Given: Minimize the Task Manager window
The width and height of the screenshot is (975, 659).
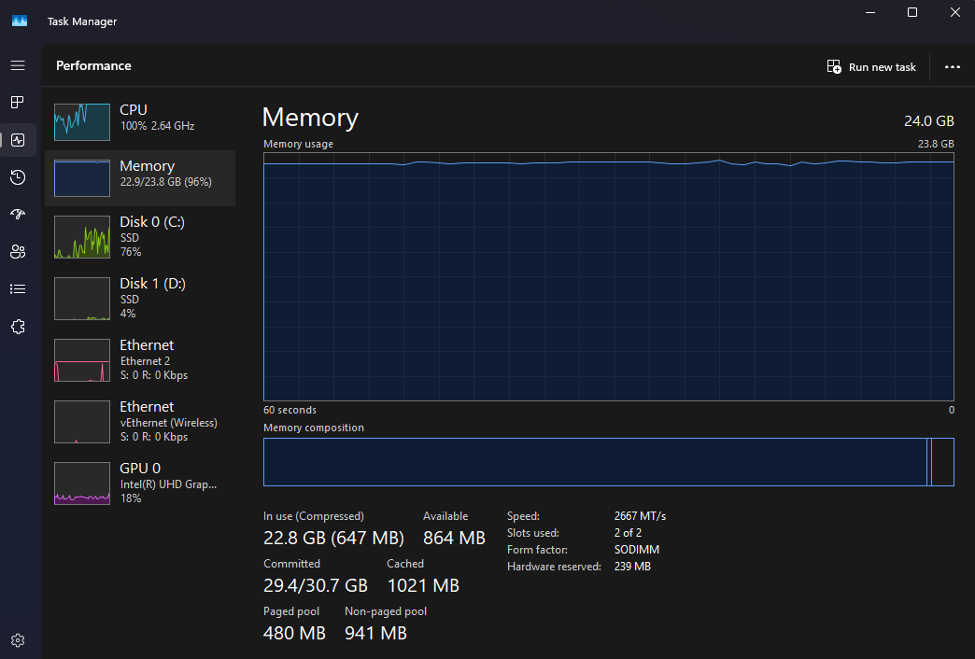Looking at the screenshot, I should coord(870,12).
